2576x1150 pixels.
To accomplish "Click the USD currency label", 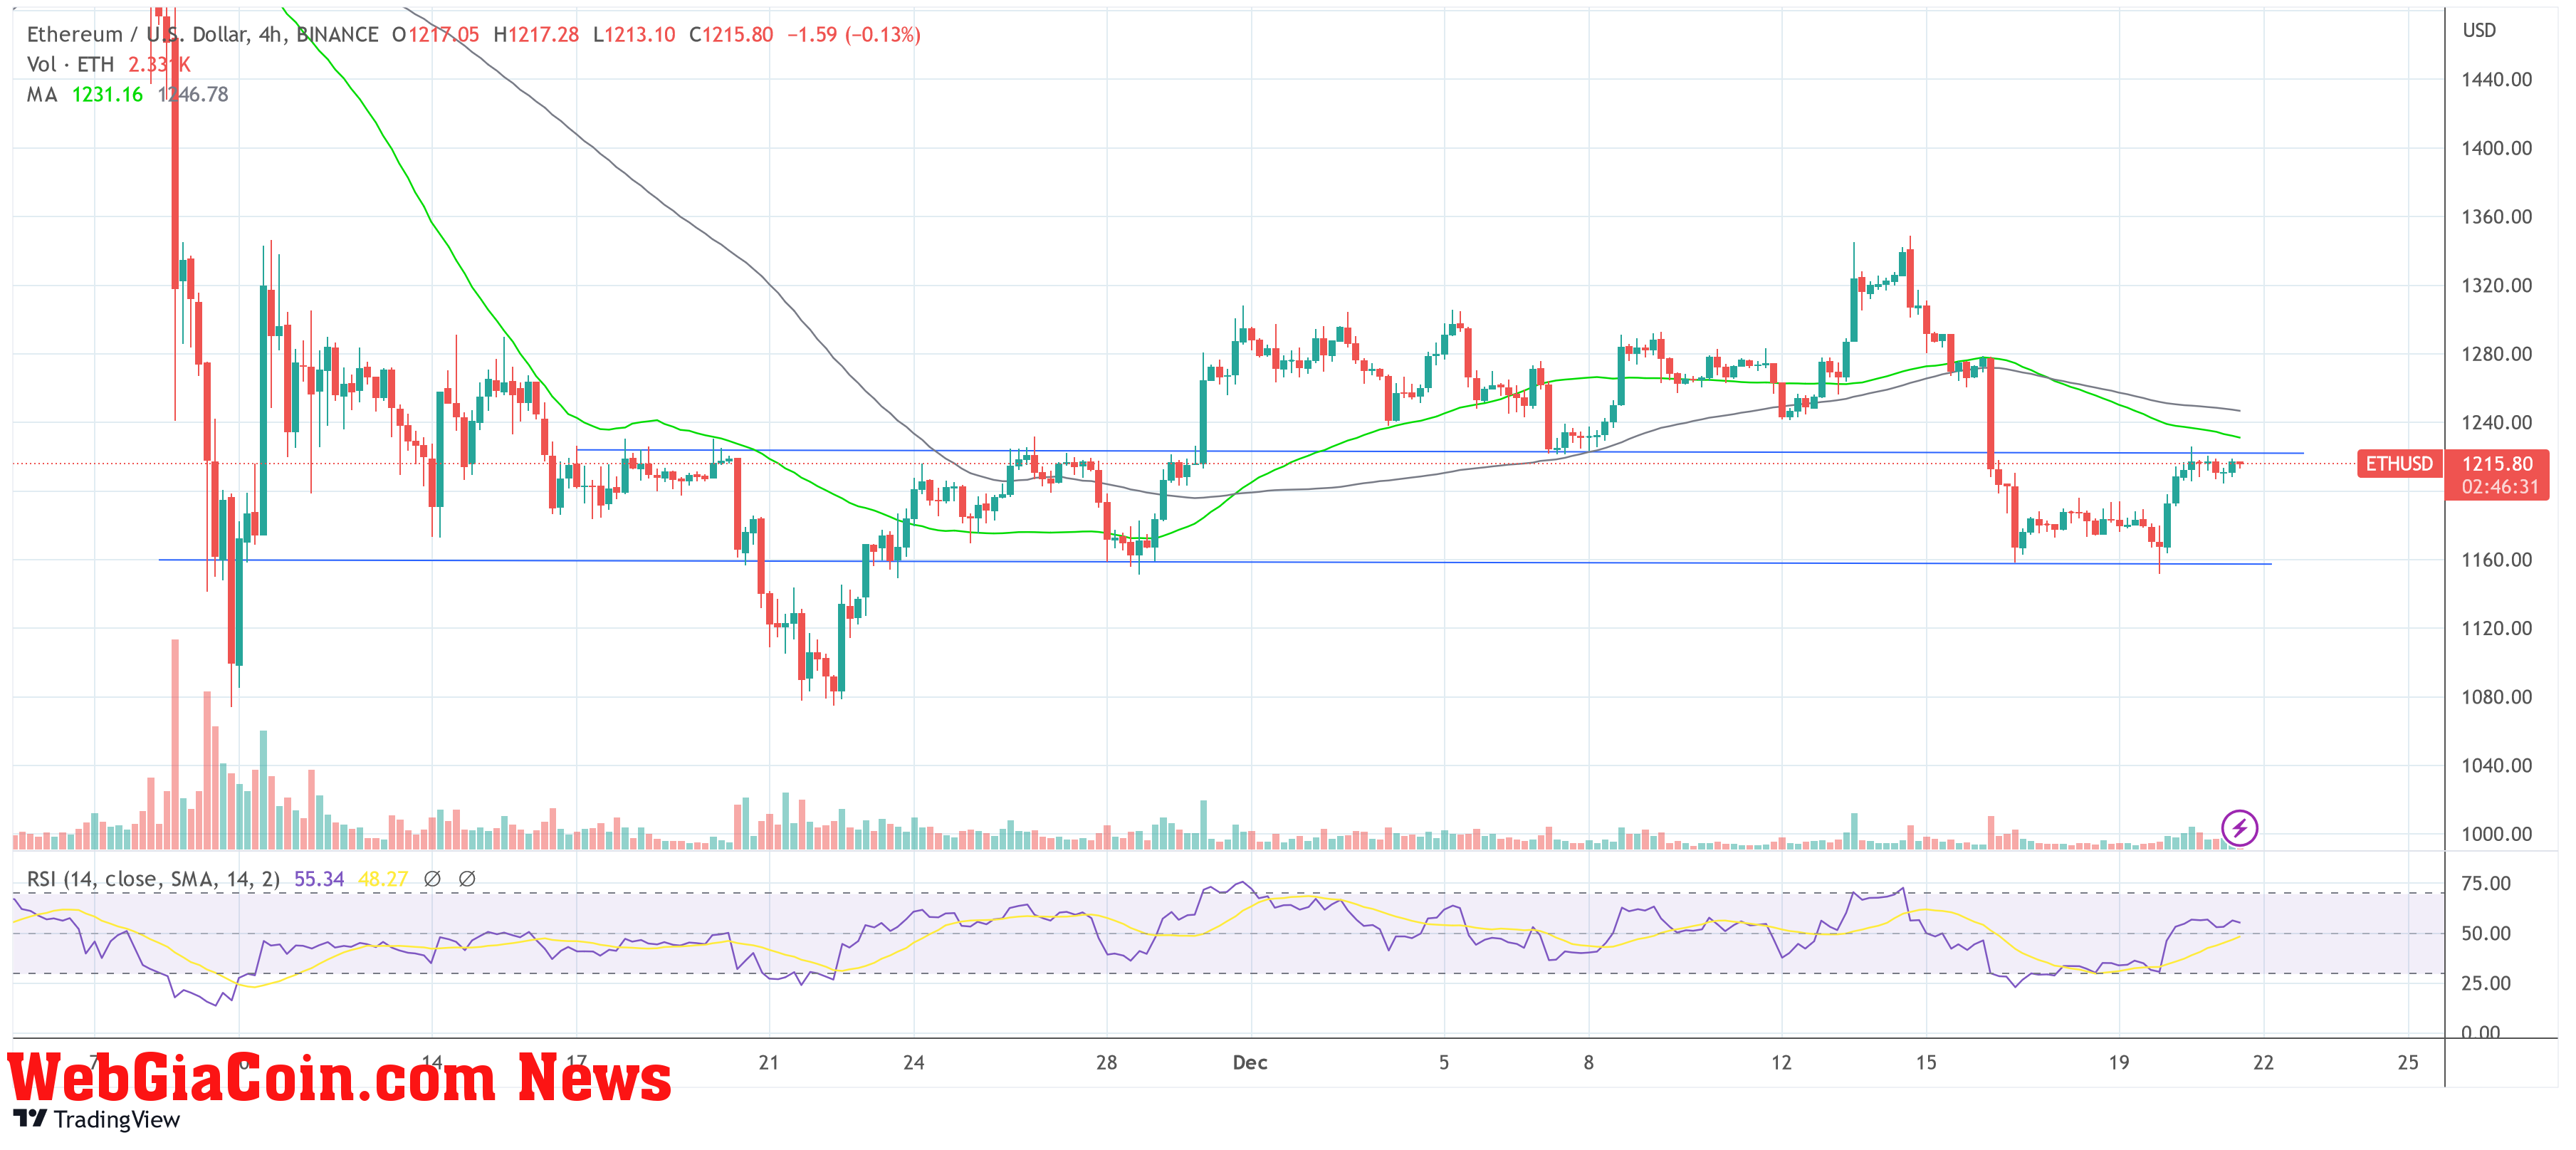I will point(2479,30).
